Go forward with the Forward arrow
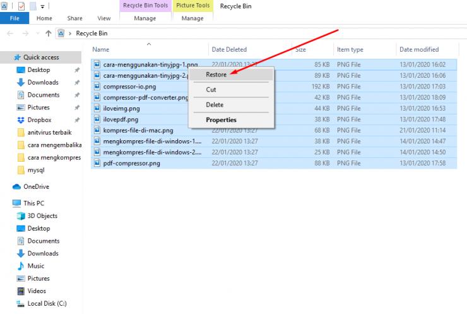Screen dimensions: 467x314 click(x=26, y=33)
